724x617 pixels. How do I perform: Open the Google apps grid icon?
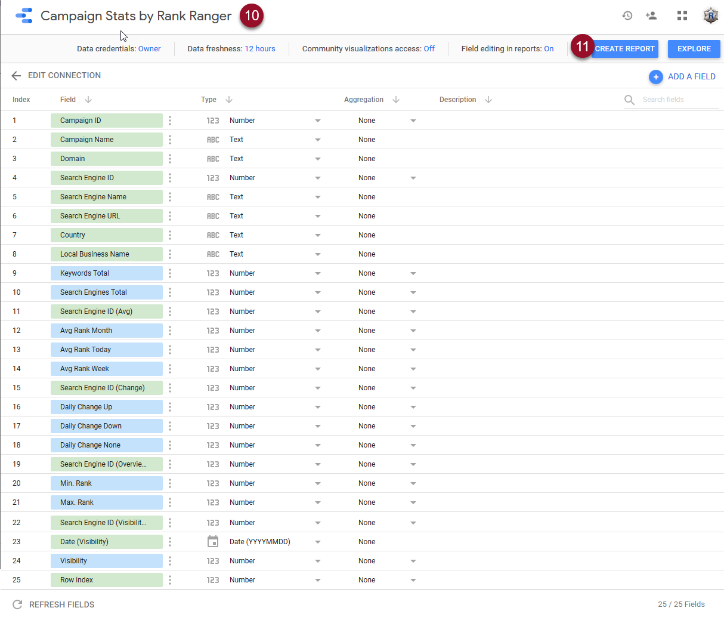682,16
